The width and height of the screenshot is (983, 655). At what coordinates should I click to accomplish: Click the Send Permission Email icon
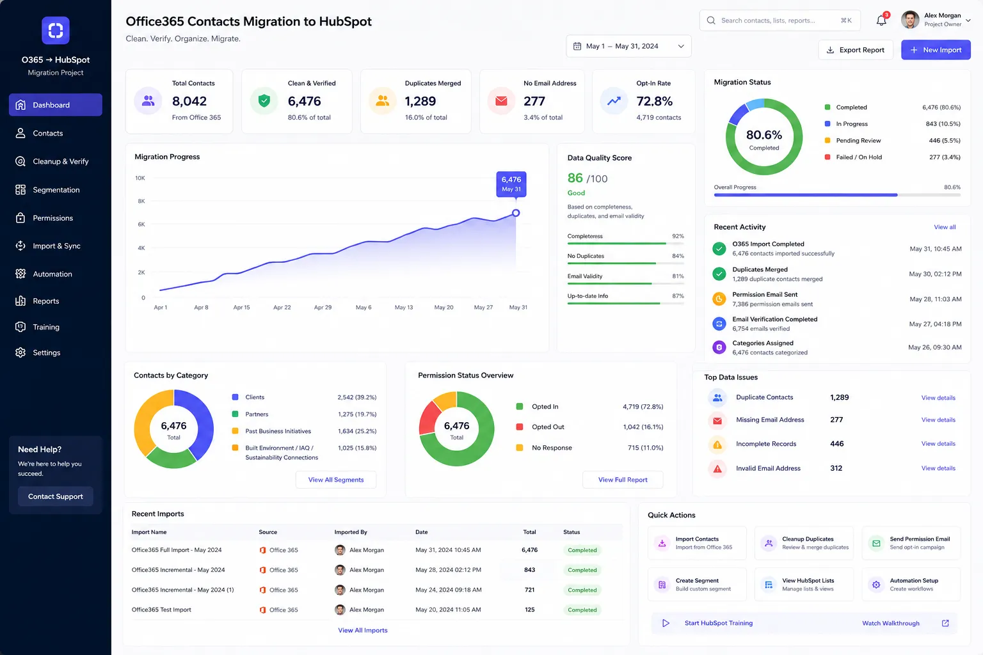tap(875, 543)
